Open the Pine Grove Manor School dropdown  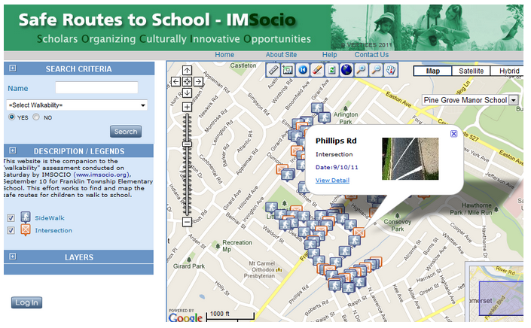tap(470, 100)
